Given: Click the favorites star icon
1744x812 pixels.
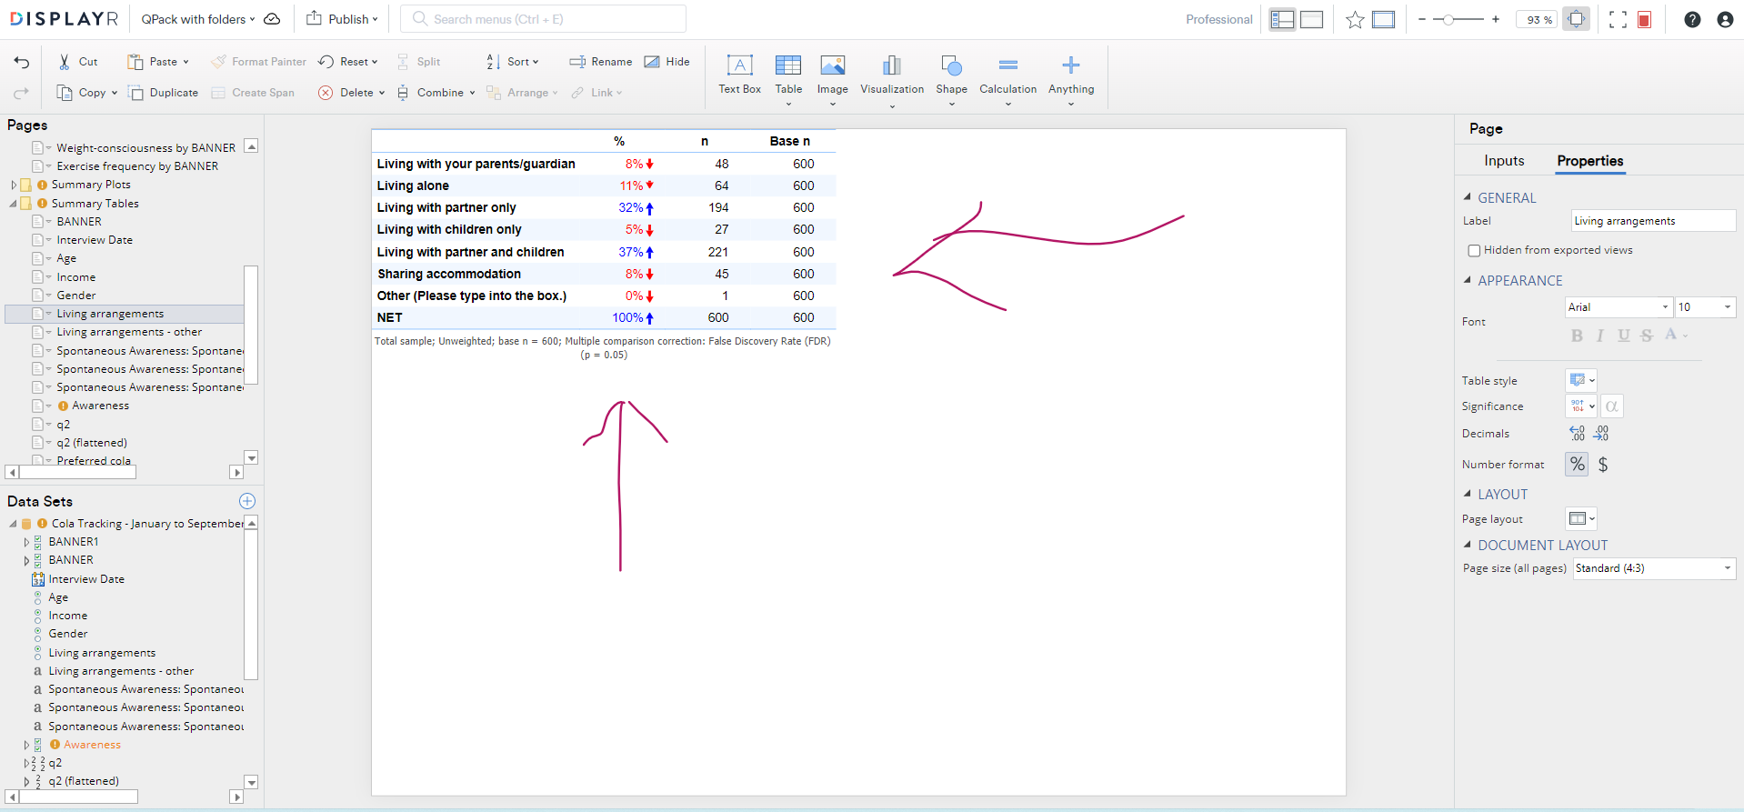Looking at the screenshot, I should coord(1355,19).
